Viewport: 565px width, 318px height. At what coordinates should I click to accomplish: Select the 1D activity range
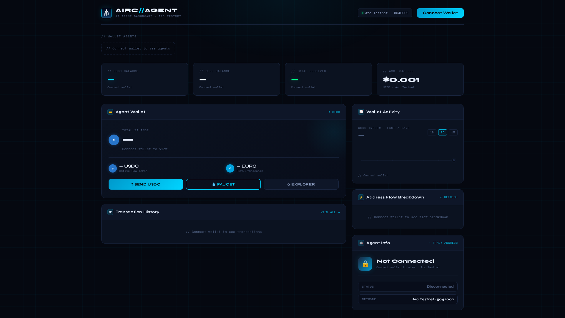click(x=432, y=132)
